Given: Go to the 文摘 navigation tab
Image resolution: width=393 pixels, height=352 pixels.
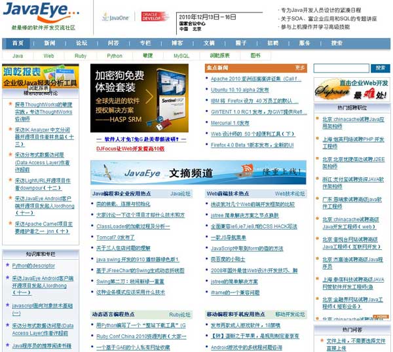Looking at the screenshot, I should click(209, 43).
